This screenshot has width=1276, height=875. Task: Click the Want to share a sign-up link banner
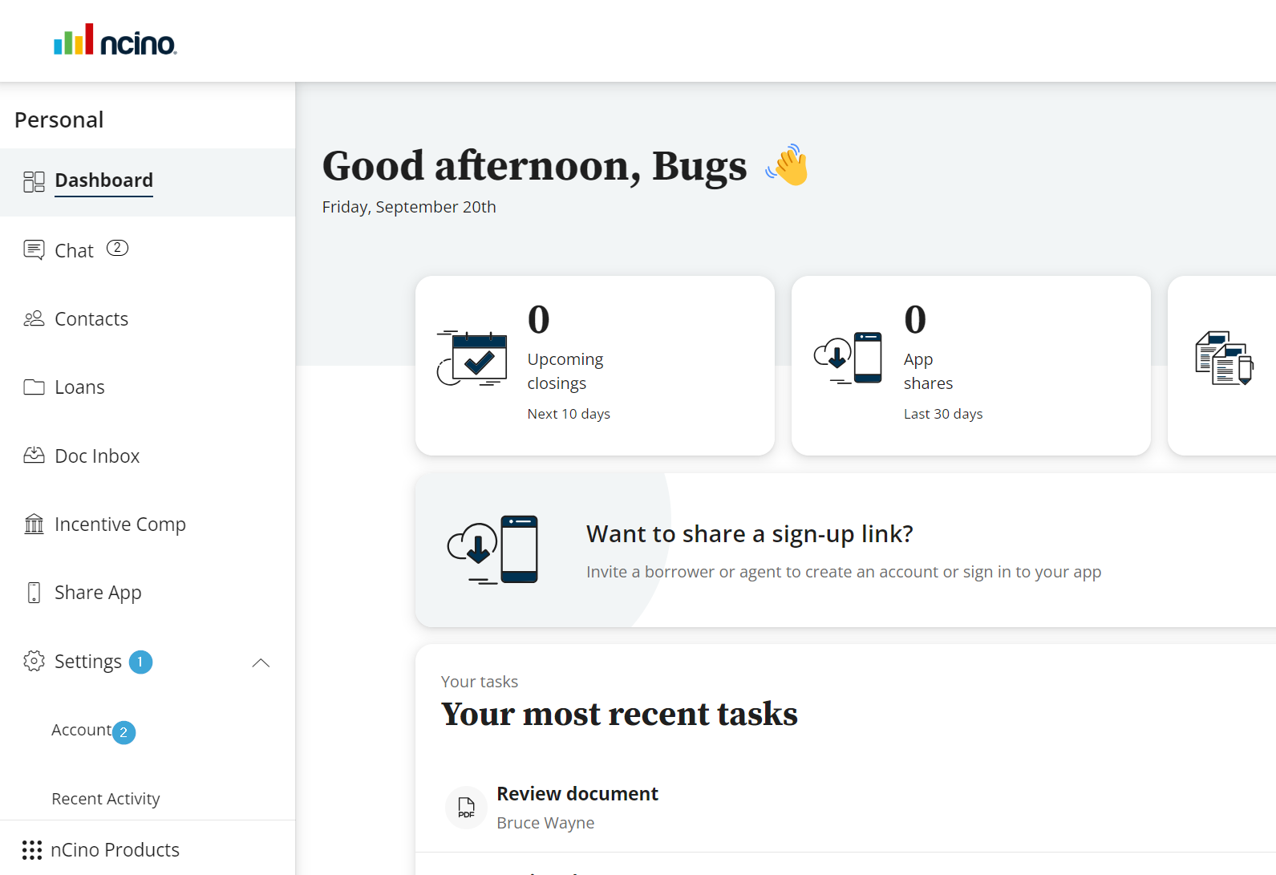845,550
